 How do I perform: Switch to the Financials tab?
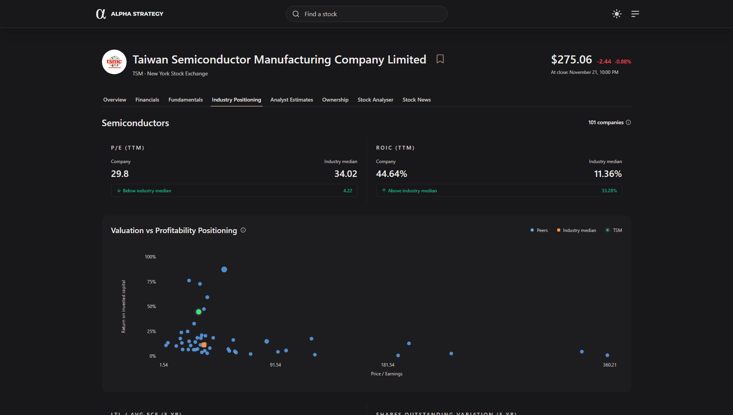pyautogui.click(x=147, y=100)
